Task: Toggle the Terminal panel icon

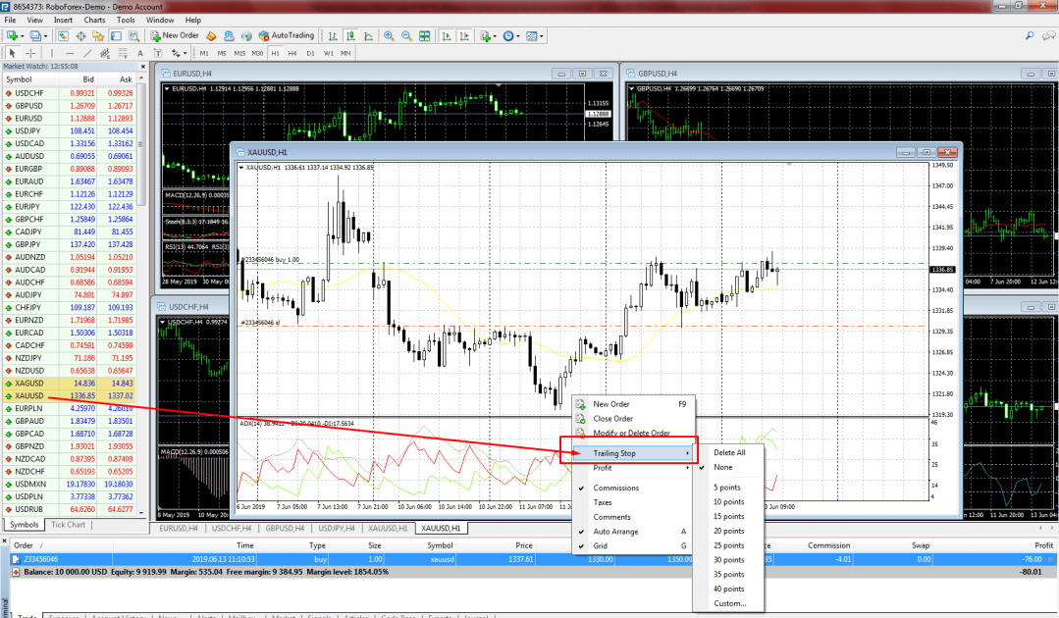Action: pos(116,35)
